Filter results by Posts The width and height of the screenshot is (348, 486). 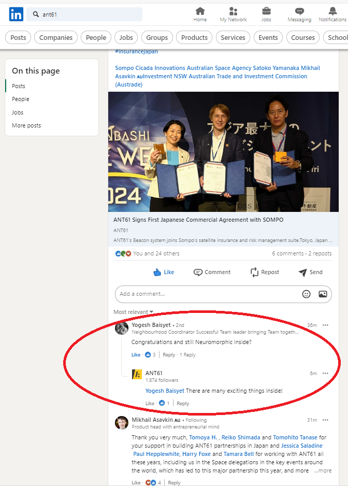[18, 37]
